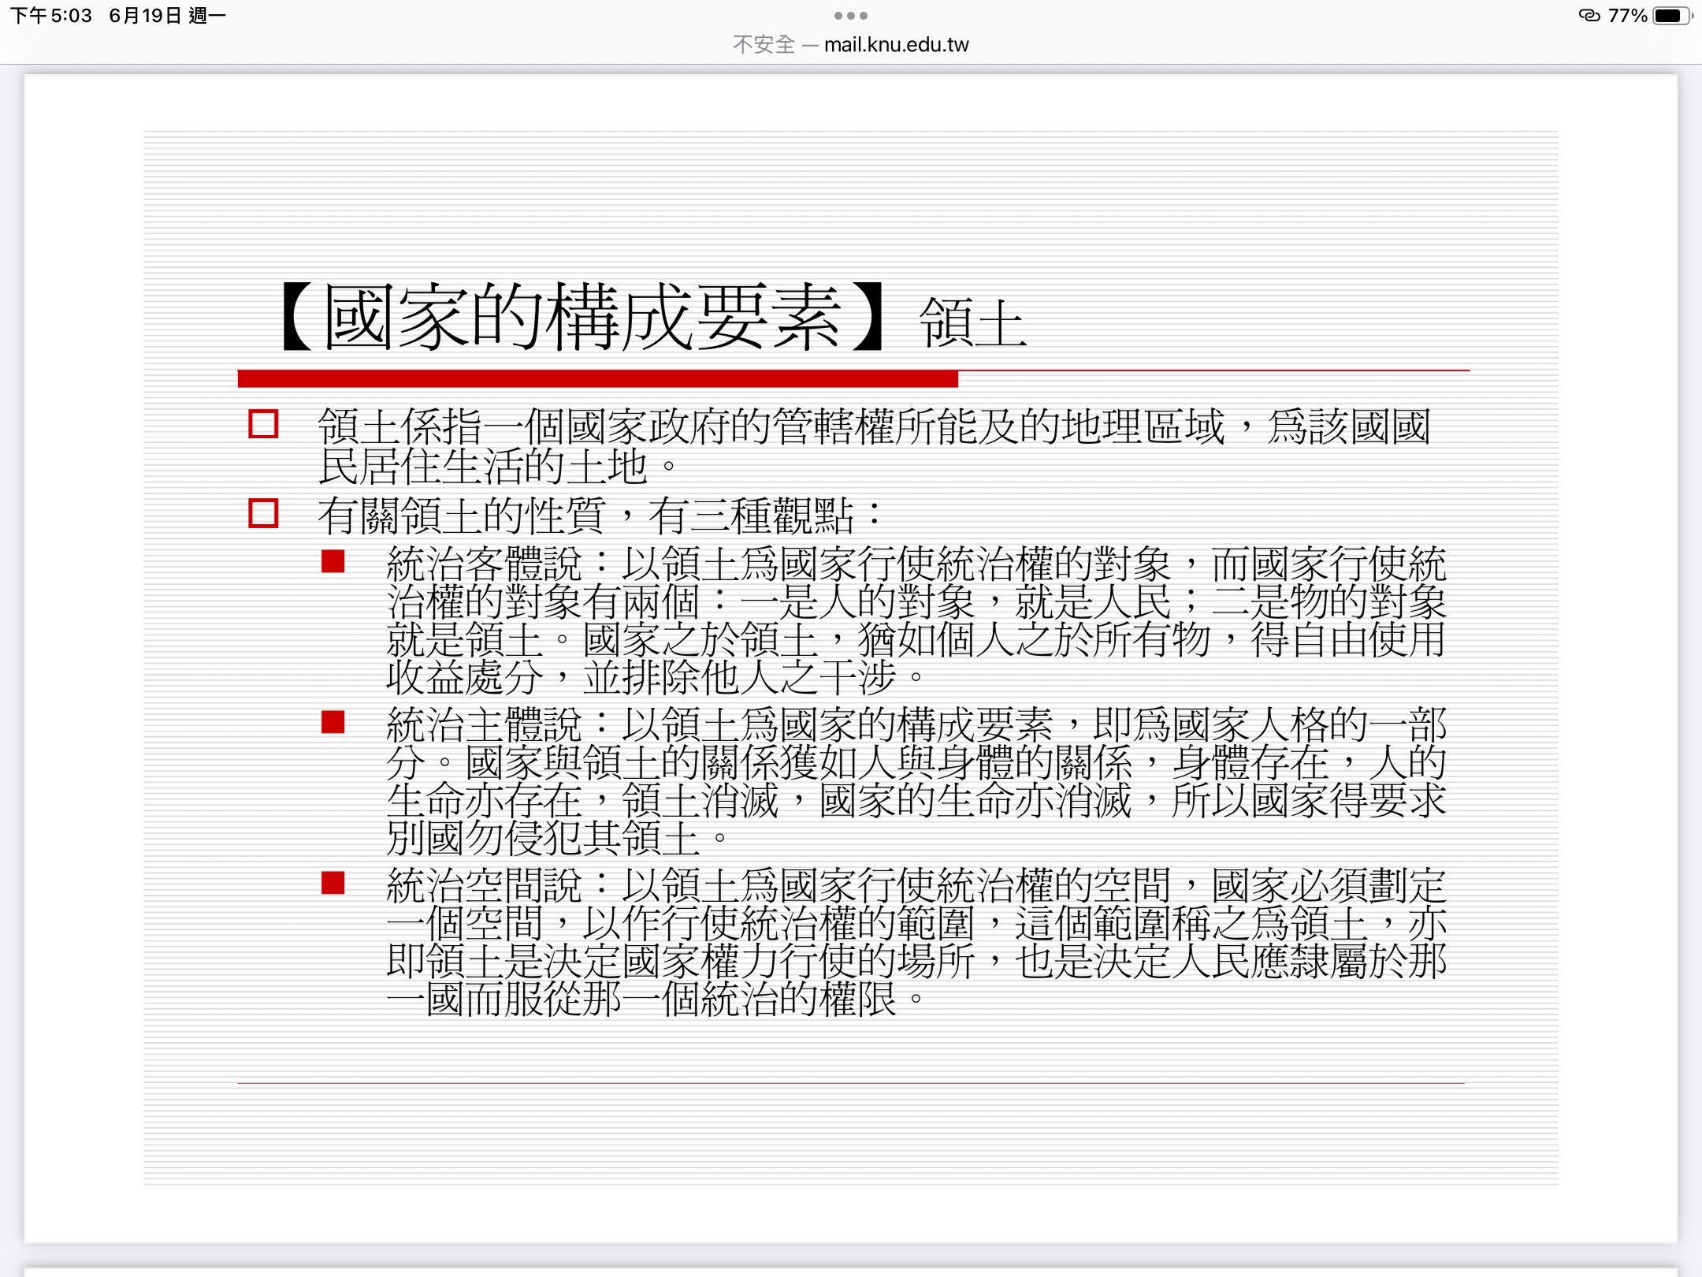Tap the 6月19日 週一 date display

coord(167,16)
